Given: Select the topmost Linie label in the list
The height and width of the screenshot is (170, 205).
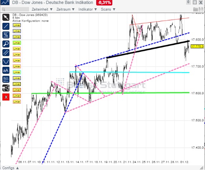Looking at the screenshot, I should click(x=16, y=25).
